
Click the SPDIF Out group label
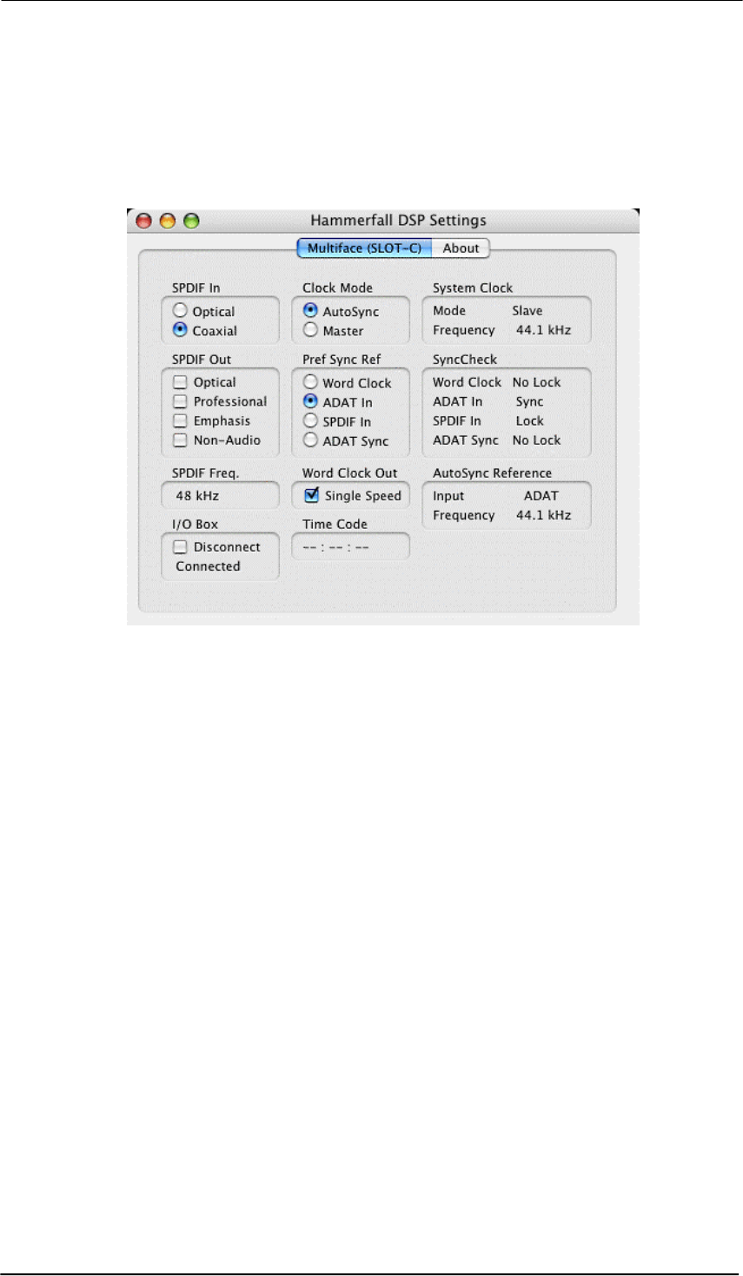(202, 360)
